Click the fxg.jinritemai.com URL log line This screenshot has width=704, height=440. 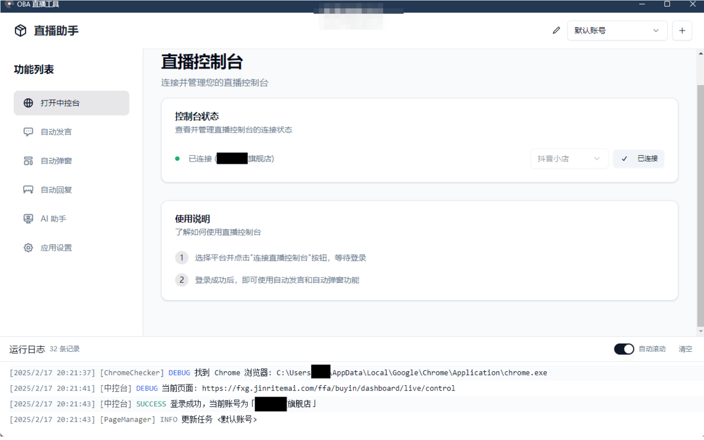click(232, 388)
